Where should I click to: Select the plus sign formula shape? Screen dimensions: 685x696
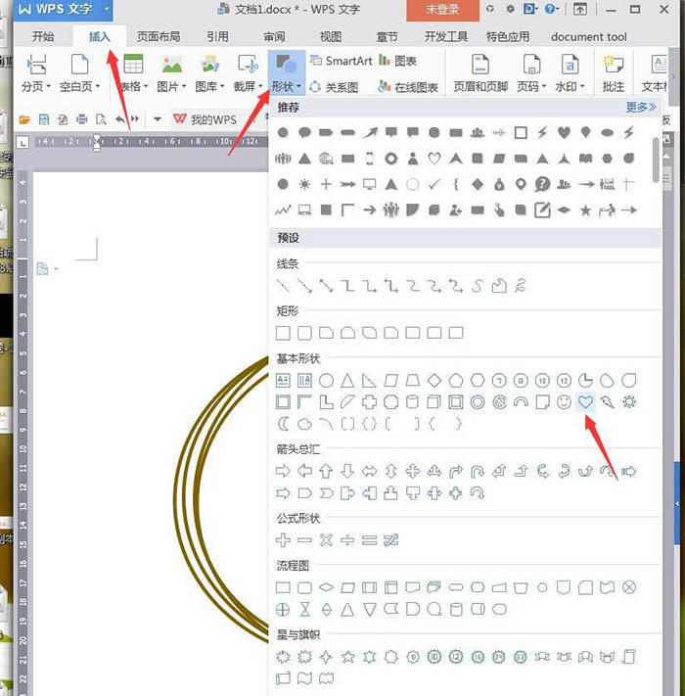tap(283, 540)
